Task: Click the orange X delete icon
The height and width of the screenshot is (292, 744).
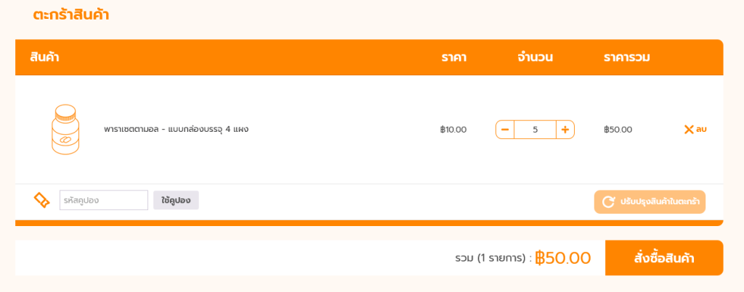Action: 689,129
